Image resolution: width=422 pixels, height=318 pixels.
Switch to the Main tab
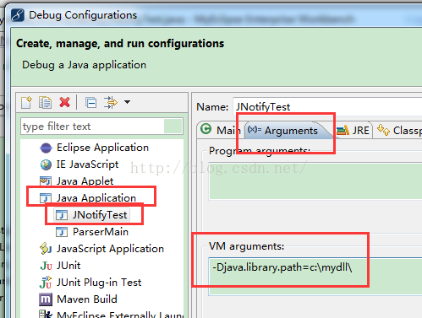pos(221,130)
